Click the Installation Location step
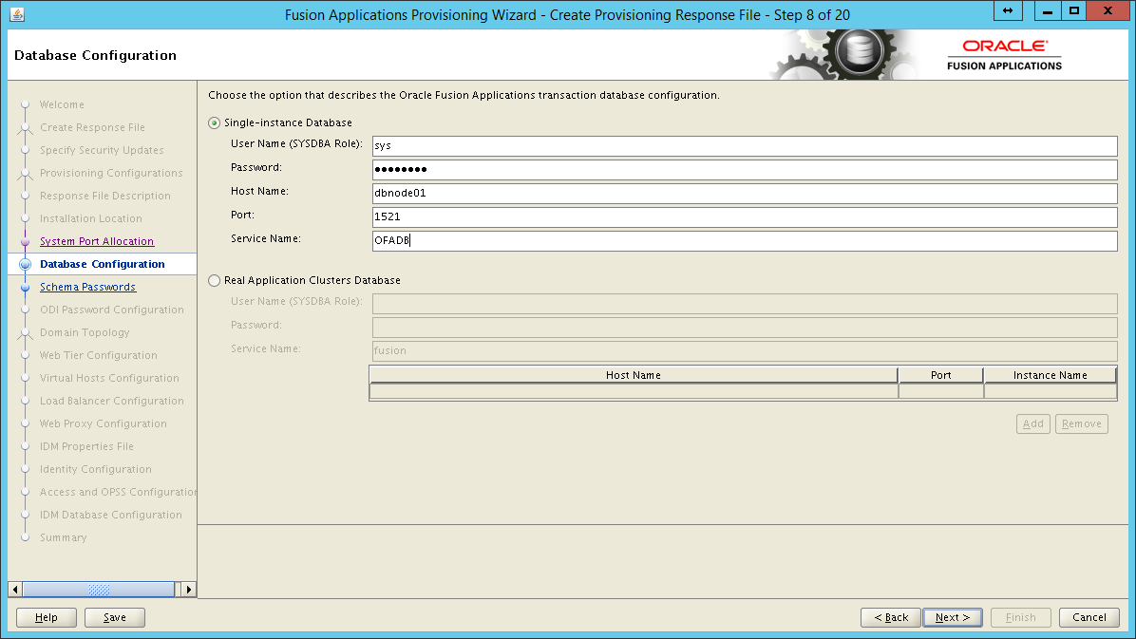 coord(90,218)
